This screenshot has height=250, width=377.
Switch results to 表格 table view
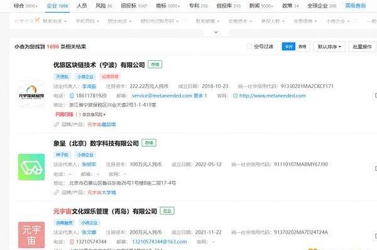(x=302, y=46)
